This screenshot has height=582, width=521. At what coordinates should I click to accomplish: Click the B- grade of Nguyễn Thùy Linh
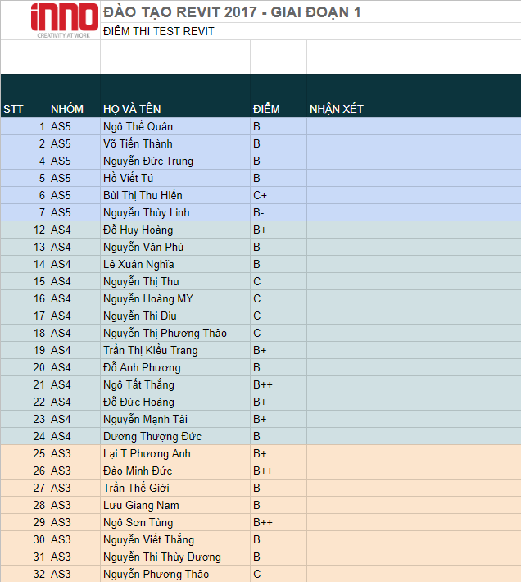pos(259,212)
